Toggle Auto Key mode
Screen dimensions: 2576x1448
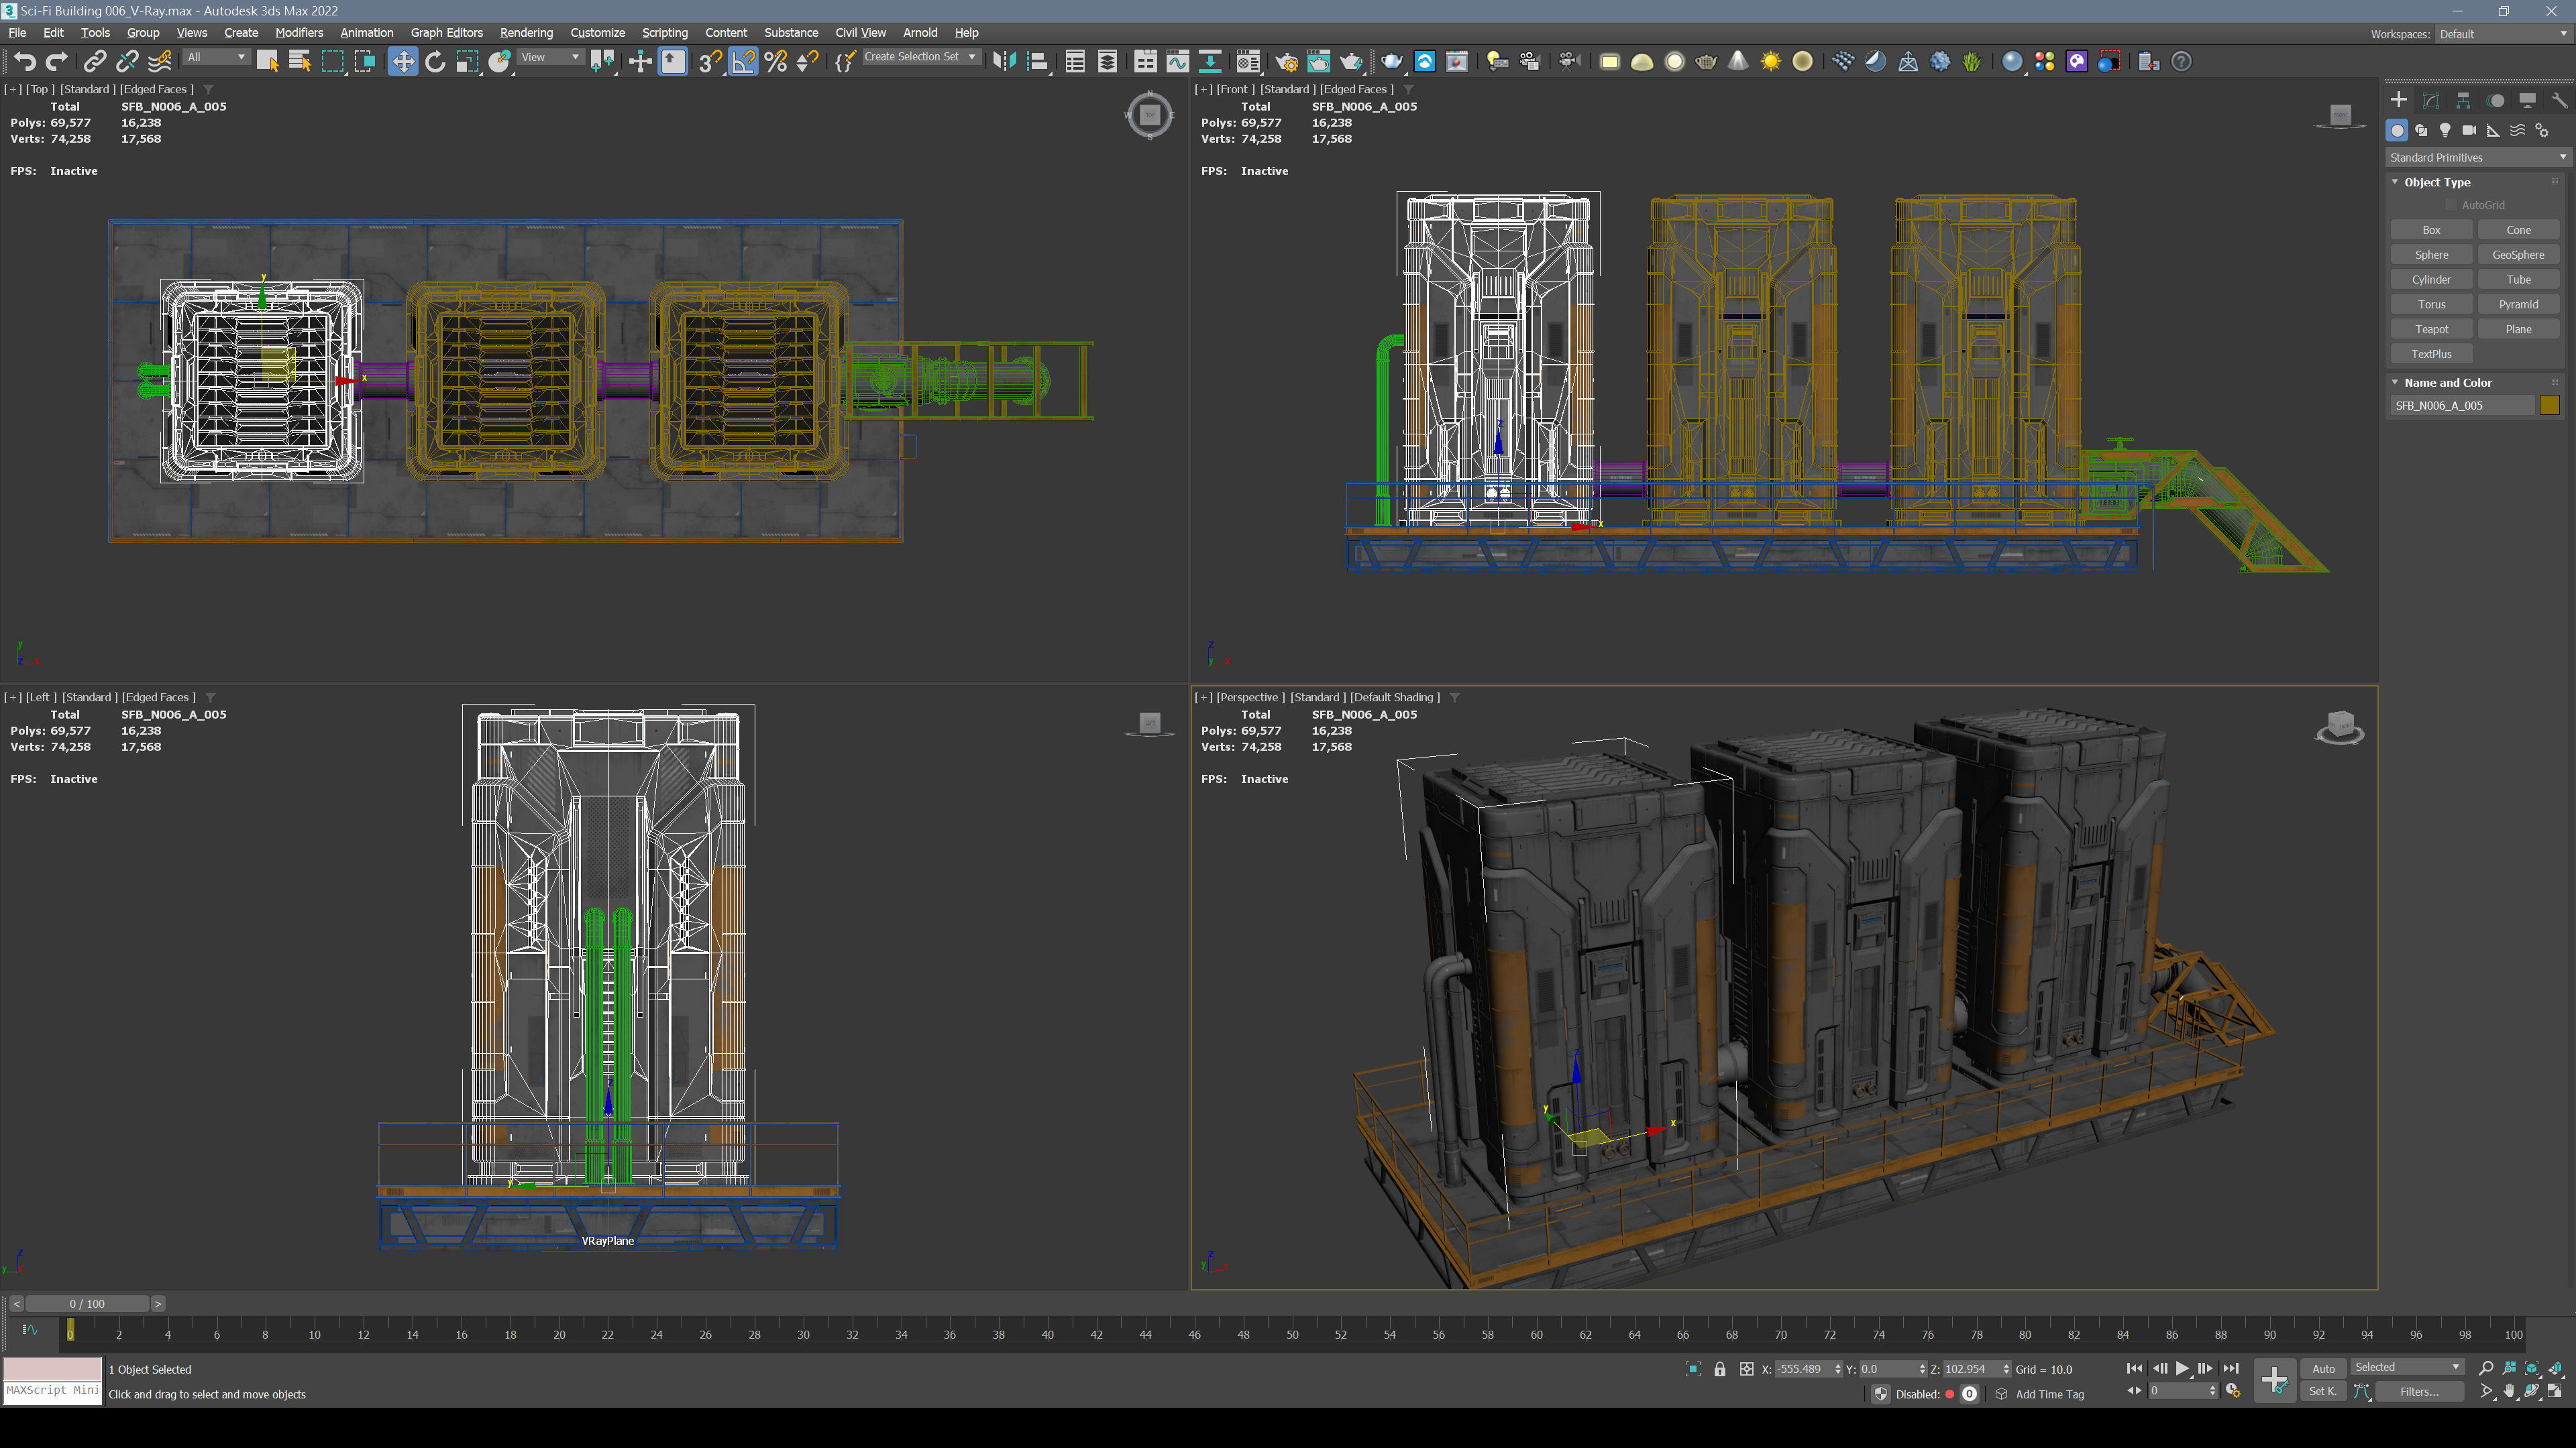[2323, 1368]
